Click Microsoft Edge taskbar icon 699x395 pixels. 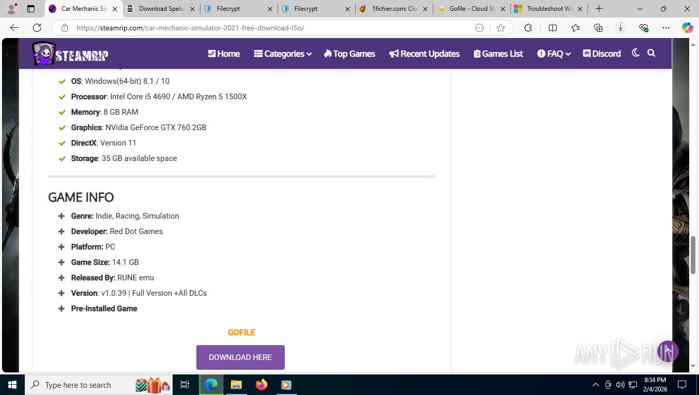pos(211,385)
